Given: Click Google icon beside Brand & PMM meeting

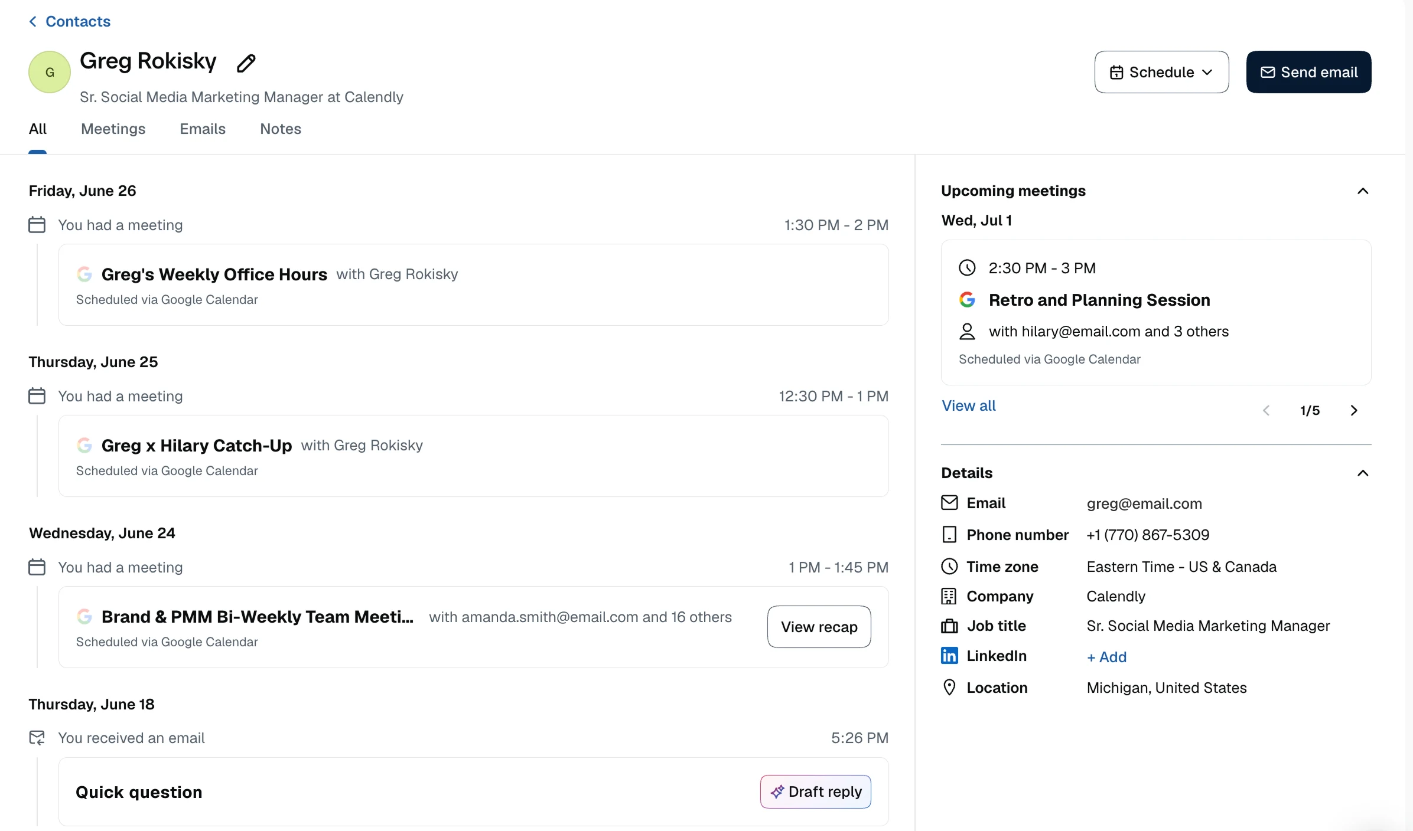Looking at the screenshot, I should (84, 617).
